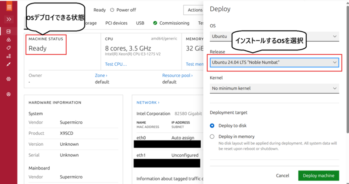The image size is (349, 184).
Task: Select the Deploy in memory option
Action: tap(212, 137)
